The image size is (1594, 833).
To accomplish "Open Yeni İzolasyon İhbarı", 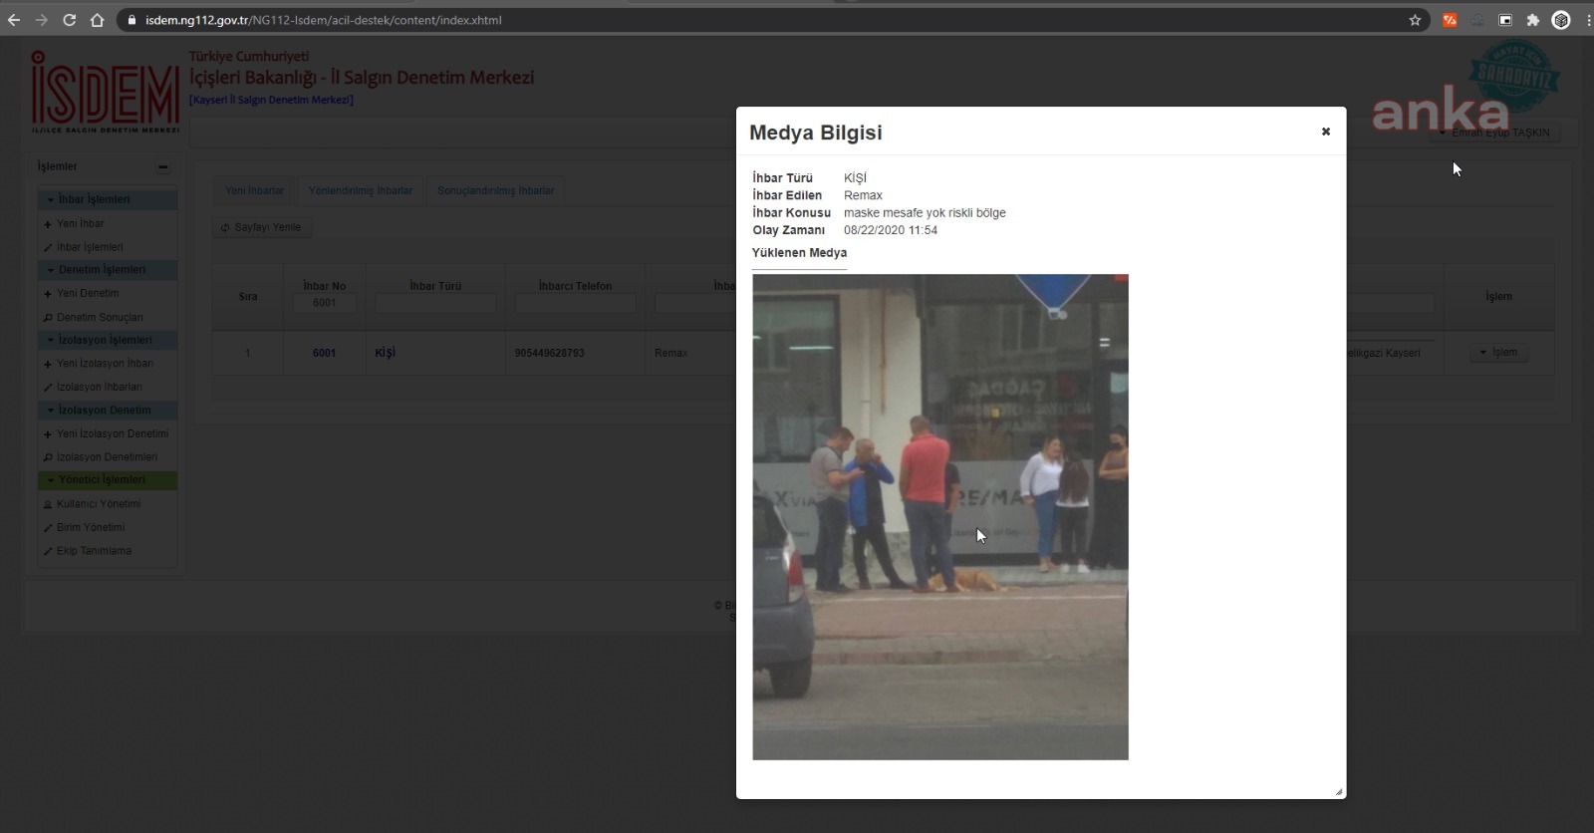I will pos(105,364).
